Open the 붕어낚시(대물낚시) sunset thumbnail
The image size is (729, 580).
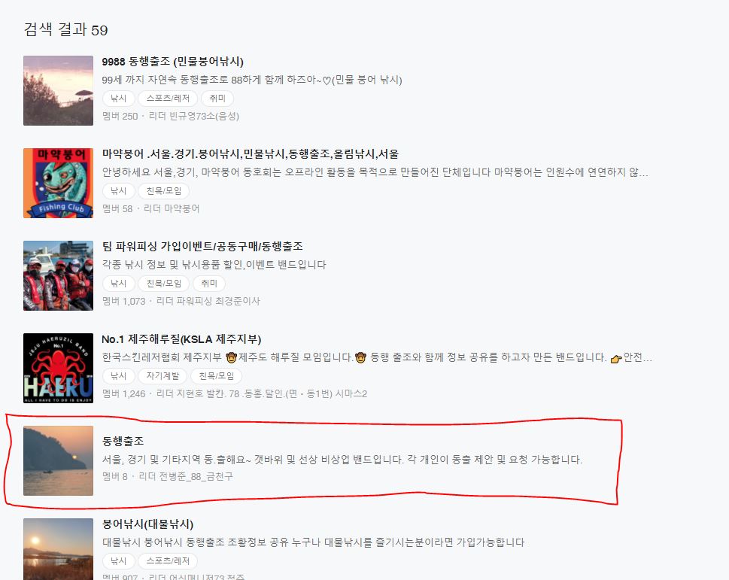(x=58, y=549)
